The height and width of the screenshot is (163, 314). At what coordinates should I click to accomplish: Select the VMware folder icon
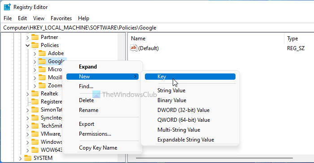[x=35, y=134]
